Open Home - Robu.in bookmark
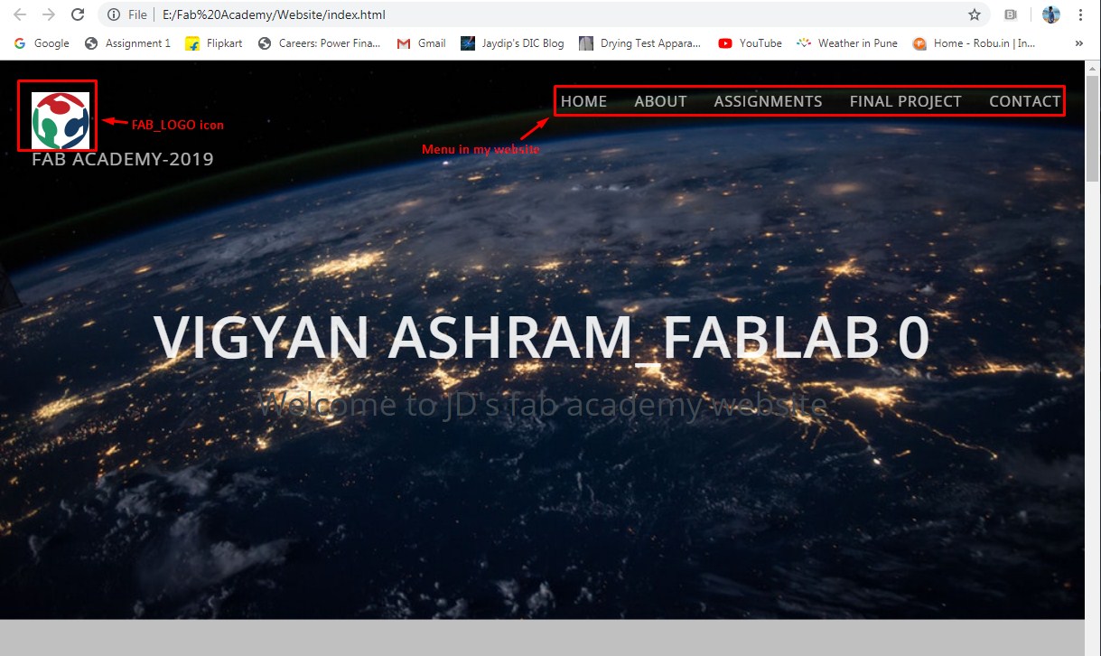 point(975,42)
